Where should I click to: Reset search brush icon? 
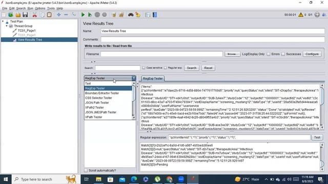click(138, 15)
